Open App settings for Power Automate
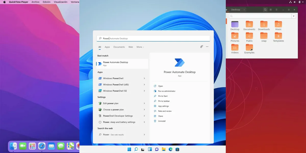Image resolution: width=306 pixels, height=153 pixels. point(163,106)
